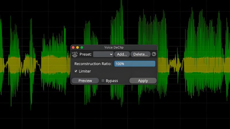The width and height of the screenshot is (230, 129).
Task: Click the Reconstruction Ratio label
Action: [x=93, y=64]
